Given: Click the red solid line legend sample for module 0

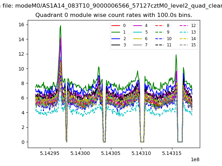Looking at the screenshot, I should pyautogui.click(x=116, y=26).
